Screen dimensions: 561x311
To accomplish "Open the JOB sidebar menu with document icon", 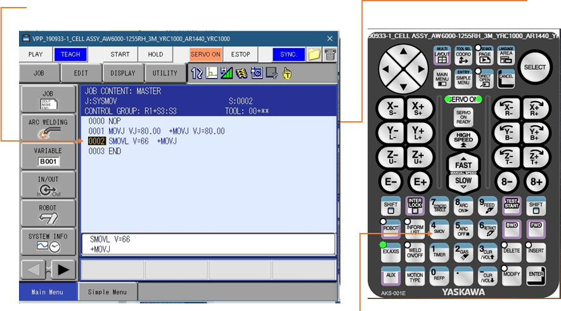I will point(48,99).
